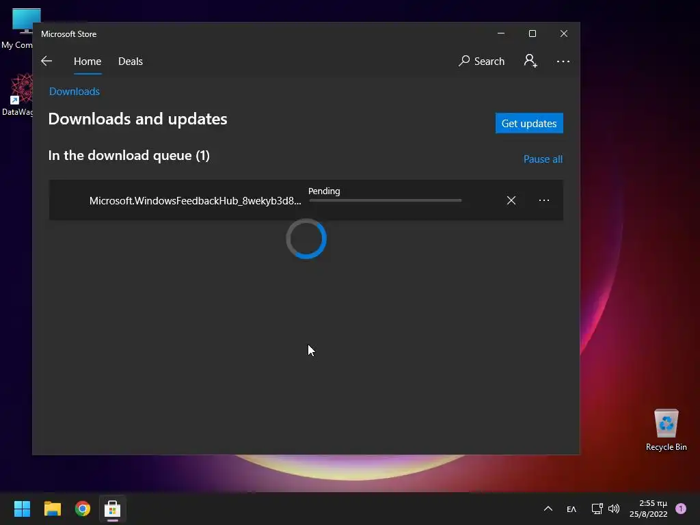Screen dimensions: 700x525
Task: Open the Home tab
Action: 87,62
